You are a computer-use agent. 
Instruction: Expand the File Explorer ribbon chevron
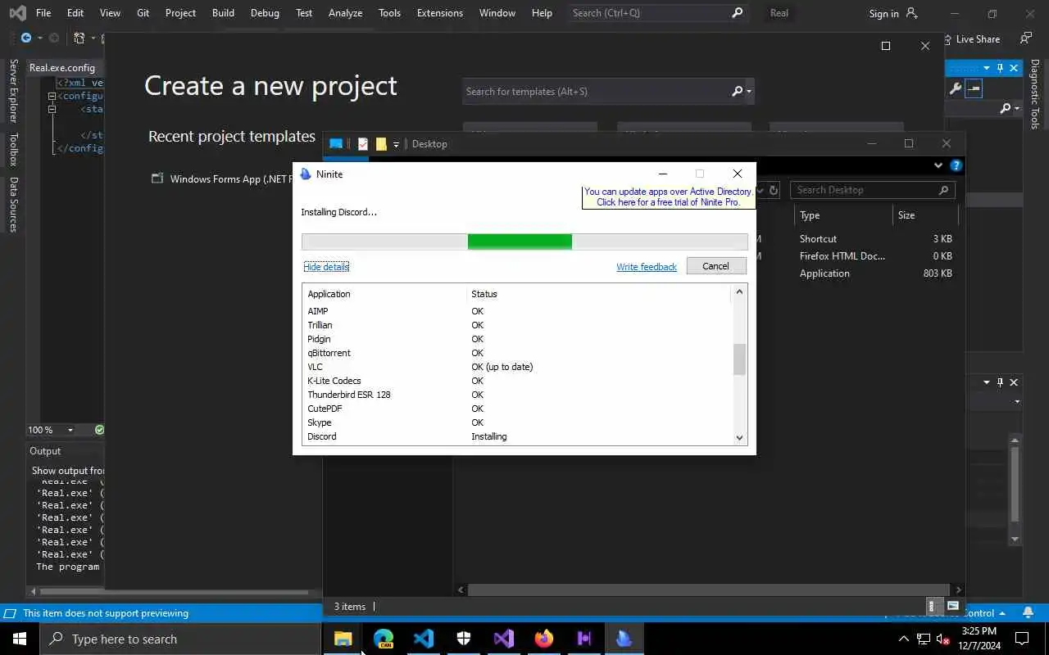(x=938, y=165)
